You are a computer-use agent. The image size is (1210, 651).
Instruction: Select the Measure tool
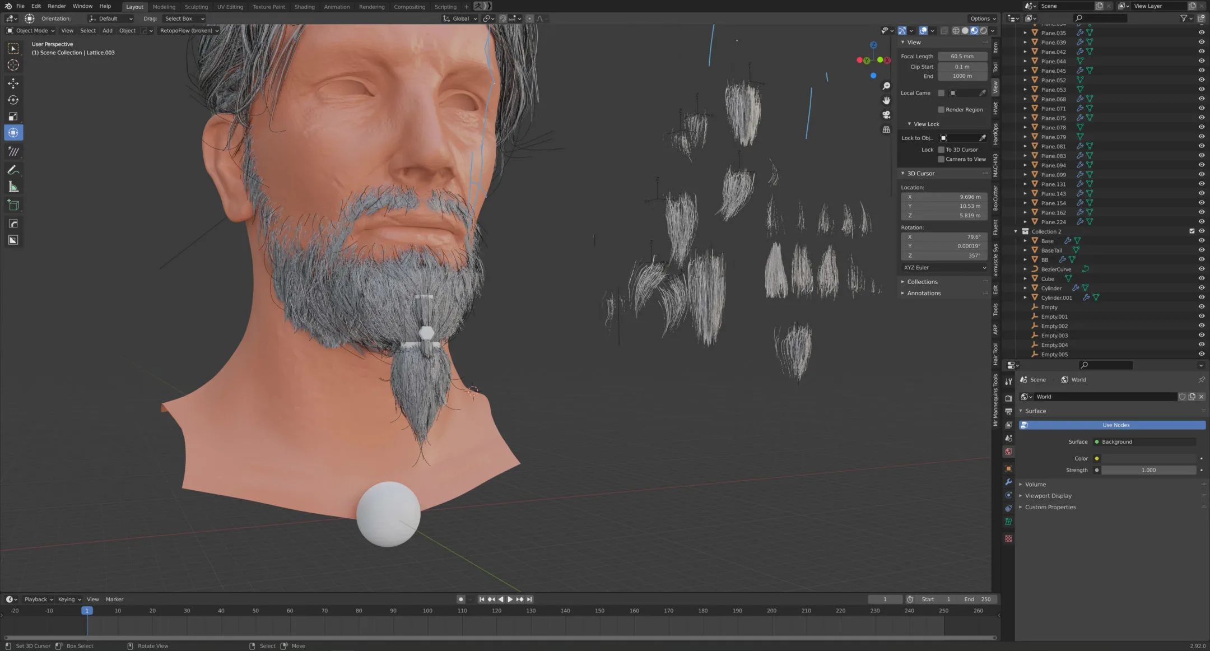(13, 187)
